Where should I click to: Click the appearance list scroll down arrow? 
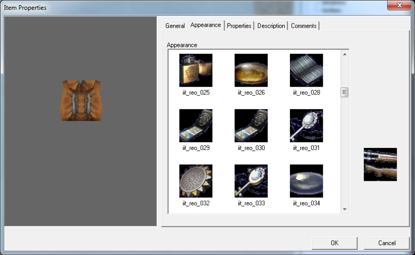point(344,209)
